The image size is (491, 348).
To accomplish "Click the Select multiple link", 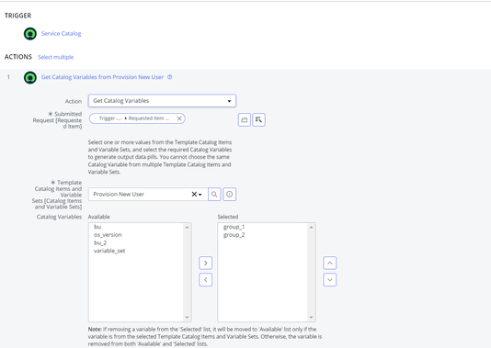I will coord(56,57).
